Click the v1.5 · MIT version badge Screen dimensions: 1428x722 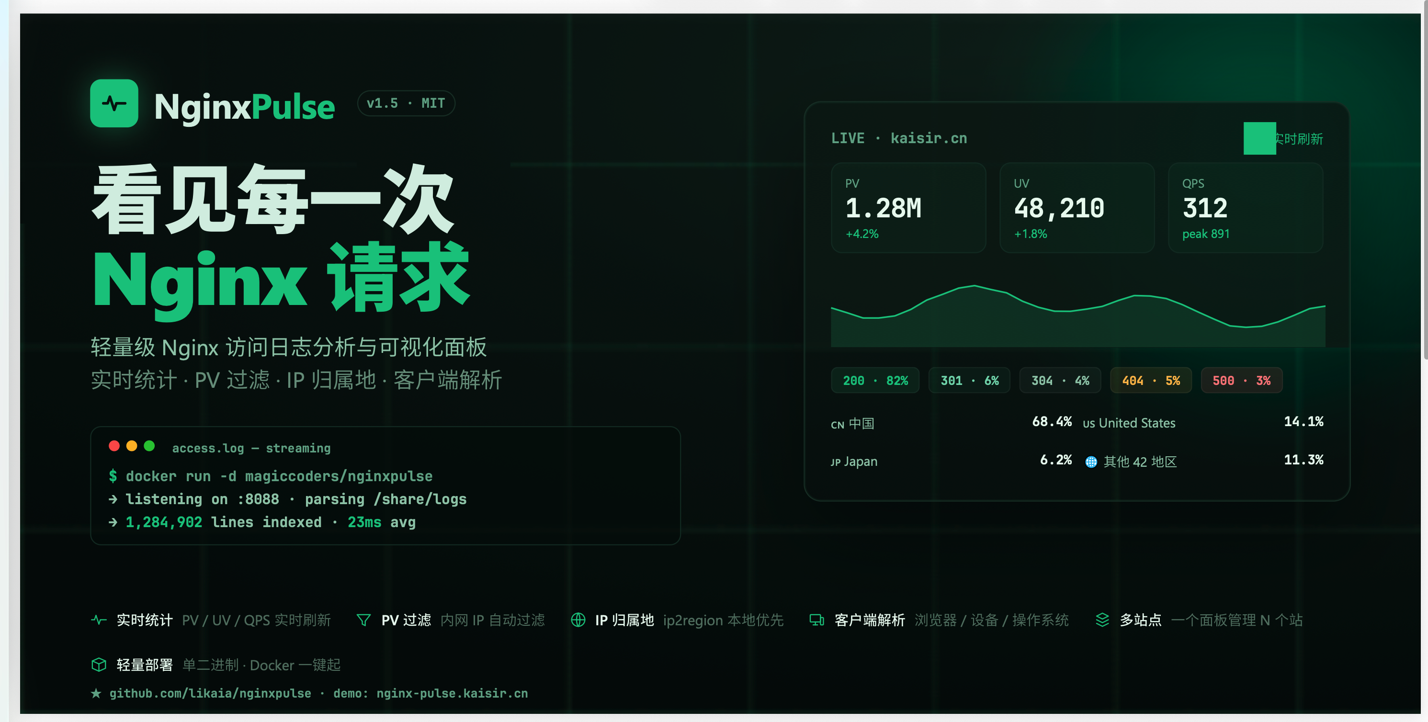406,103
